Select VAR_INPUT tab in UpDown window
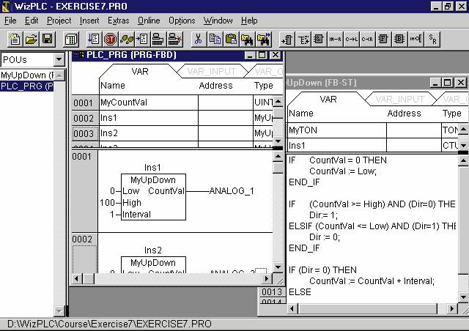This screenshot has height=331, width=469. pos(399,100)
